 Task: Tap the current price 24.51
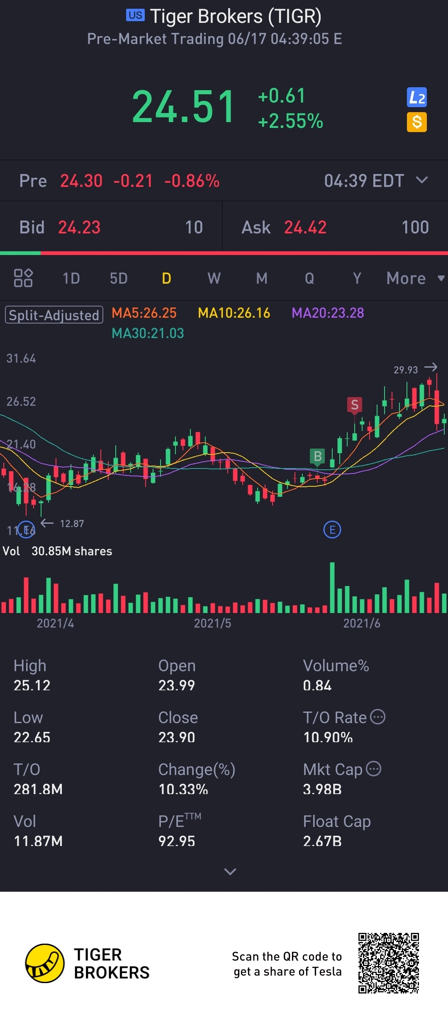tap(184, 107)
